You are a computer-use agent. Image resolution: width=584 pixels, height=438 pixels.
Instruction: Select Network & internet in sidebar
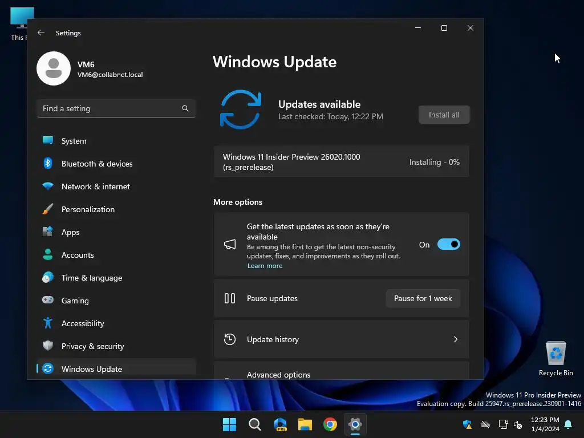click(116, 186)
